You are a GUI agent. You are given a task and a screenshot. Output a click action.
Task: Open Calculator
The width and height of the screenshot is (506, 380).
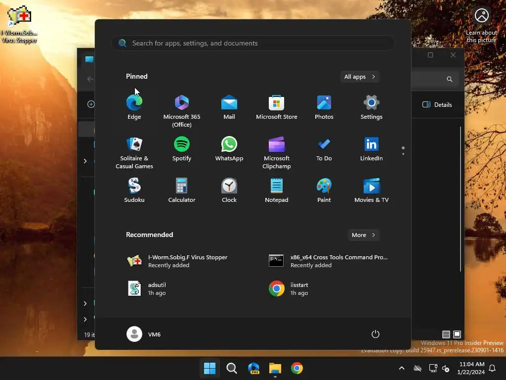(x=182, y=190)
